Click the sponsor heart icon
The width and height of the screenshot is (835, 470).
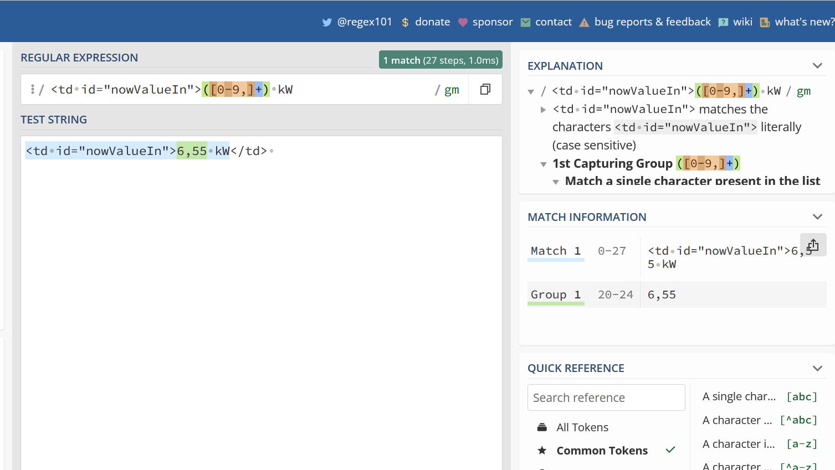pos(463,22)
